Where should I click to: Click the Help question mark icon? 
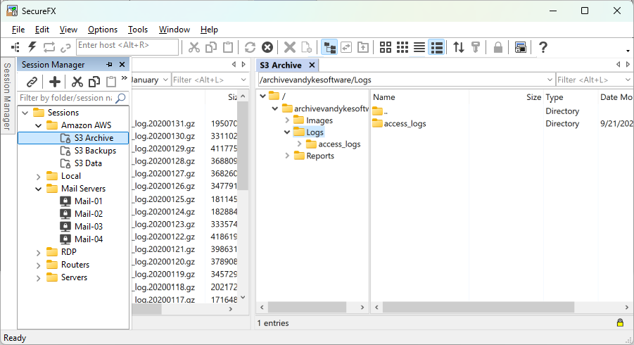(x=543, y=47)
